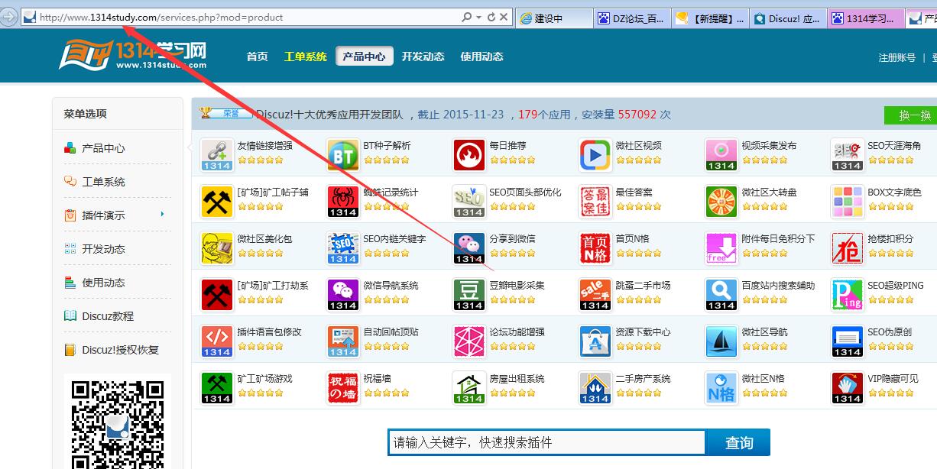Switch to the DZ论坛 browser tab
The height and width of the screenshot is (469, 937).
pos(632,16)
